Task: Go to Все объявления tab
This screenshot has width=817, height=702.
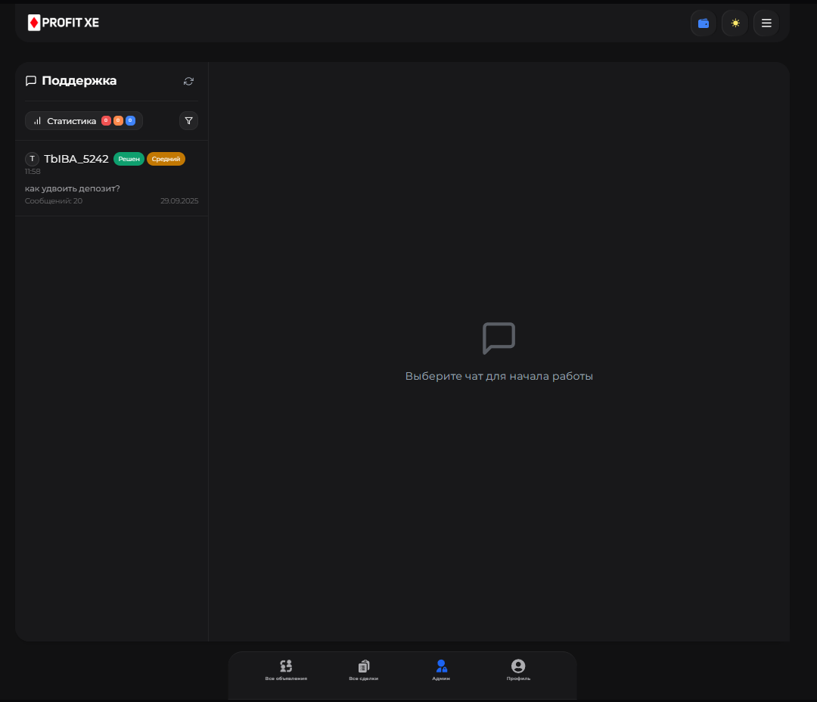Action: [286, 670]
